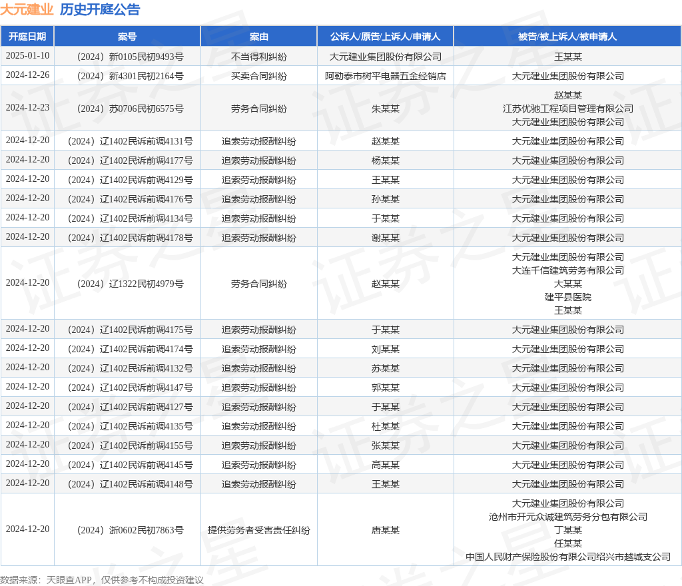Click the 买卖合同纠纷 case reason
This screenshot has width=682, height=586.
[259, 76]
